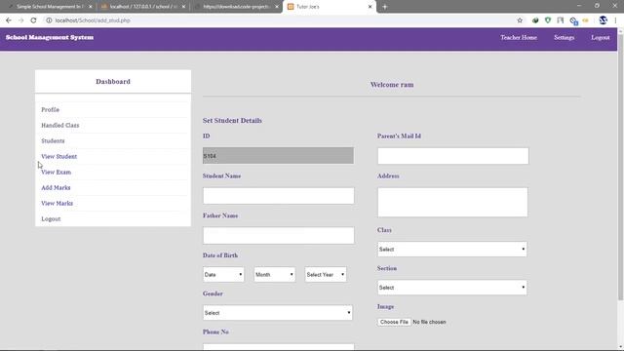Click the Date of Birth label
Viewport: 624px width, 351px height.
tap(220, 255)
